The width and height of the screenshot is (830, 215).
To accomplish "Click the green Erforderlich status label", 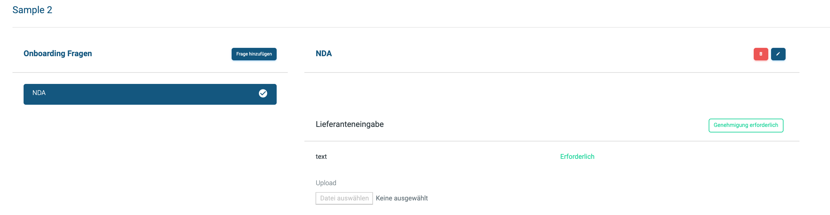I will pyautogui.click(x=577, y=157).
